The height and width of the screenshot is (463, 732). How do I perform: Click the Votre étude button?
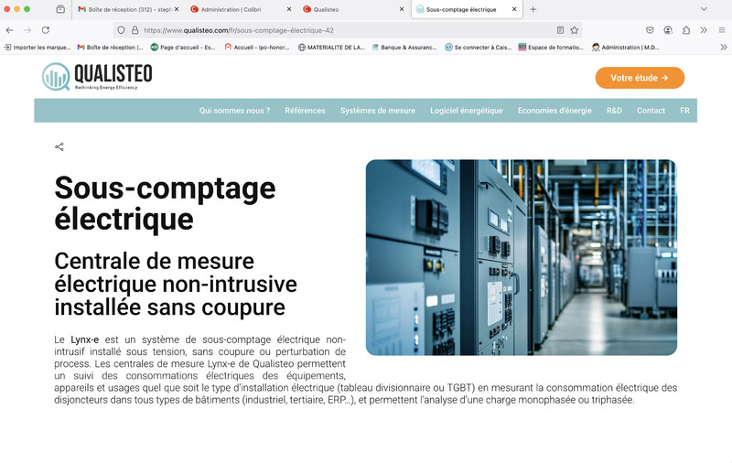tap(640, 78)
